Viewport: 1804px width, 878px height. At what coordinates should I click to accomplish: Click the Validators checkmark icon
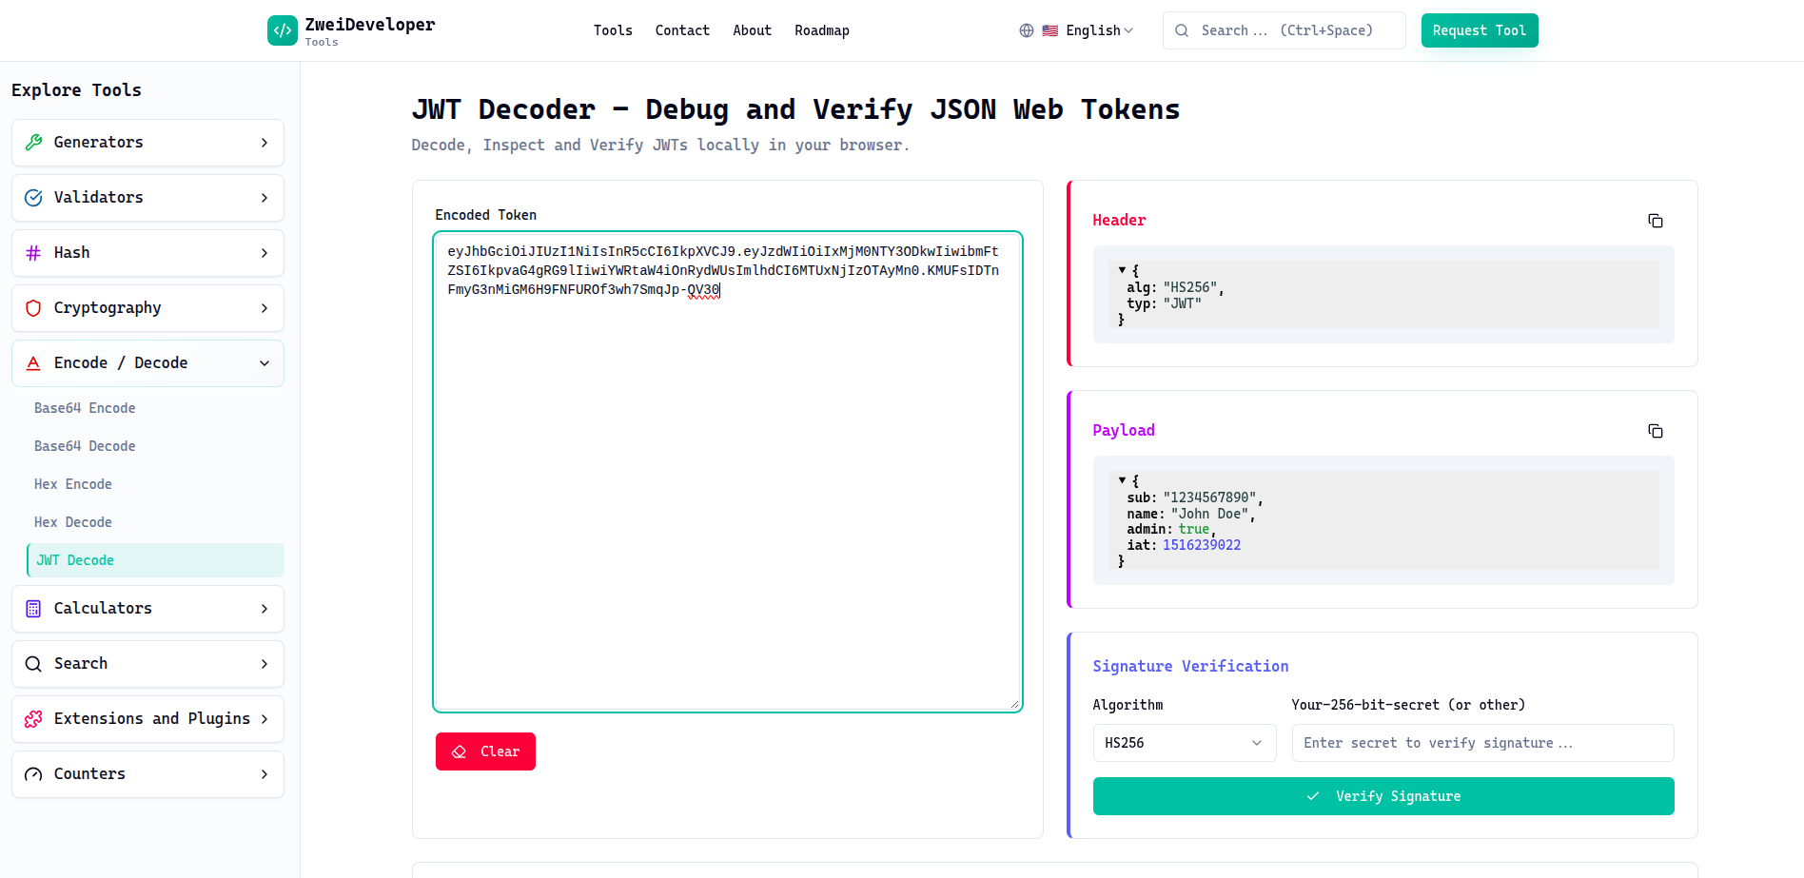click(33, 197)
